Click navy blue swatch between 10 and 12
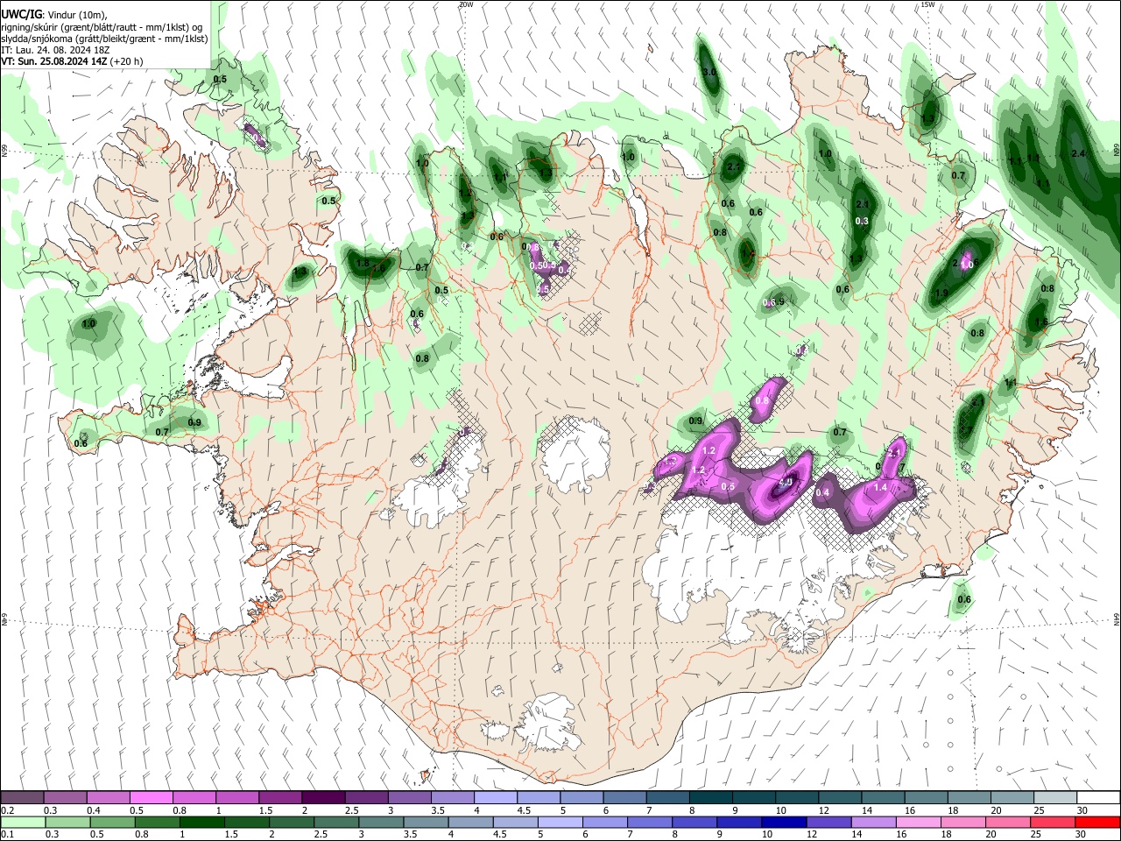 (784, 822)
